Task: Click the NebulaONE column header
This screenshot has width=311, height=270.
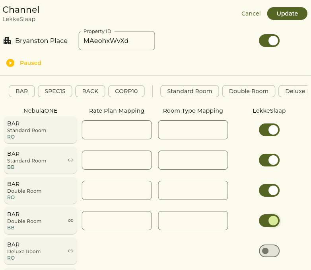Action: coord(41,111)
